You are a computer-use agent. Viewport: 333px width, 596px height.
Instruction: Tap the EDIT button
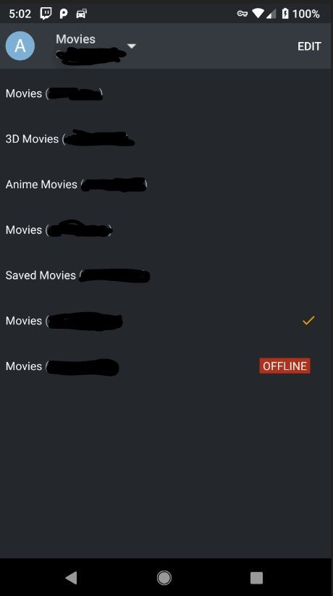(309, 46)
